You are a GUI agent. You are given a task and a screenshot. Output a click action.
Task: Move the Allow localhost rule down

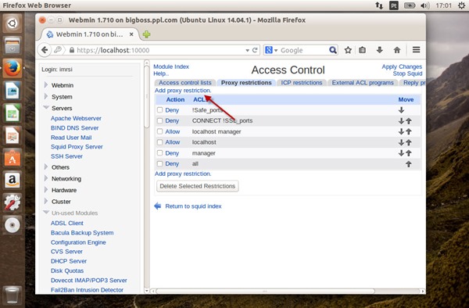coord(402,142)
